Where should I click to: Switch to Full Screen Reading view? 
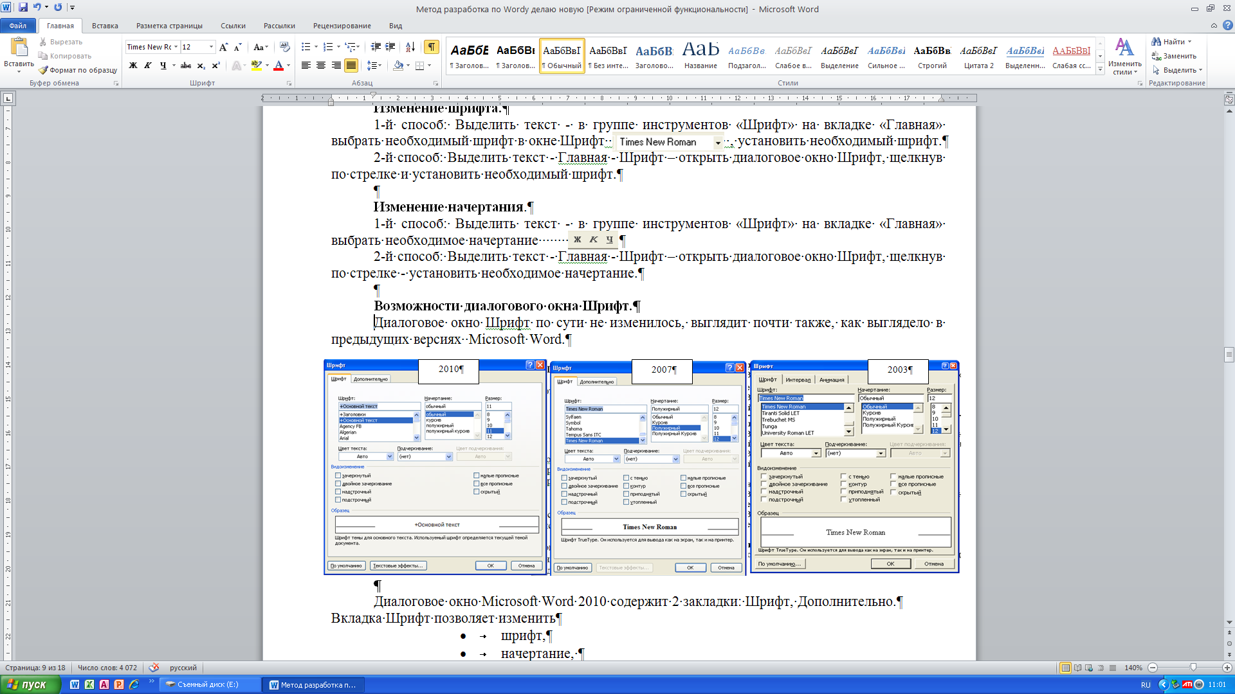point(1078,668)
